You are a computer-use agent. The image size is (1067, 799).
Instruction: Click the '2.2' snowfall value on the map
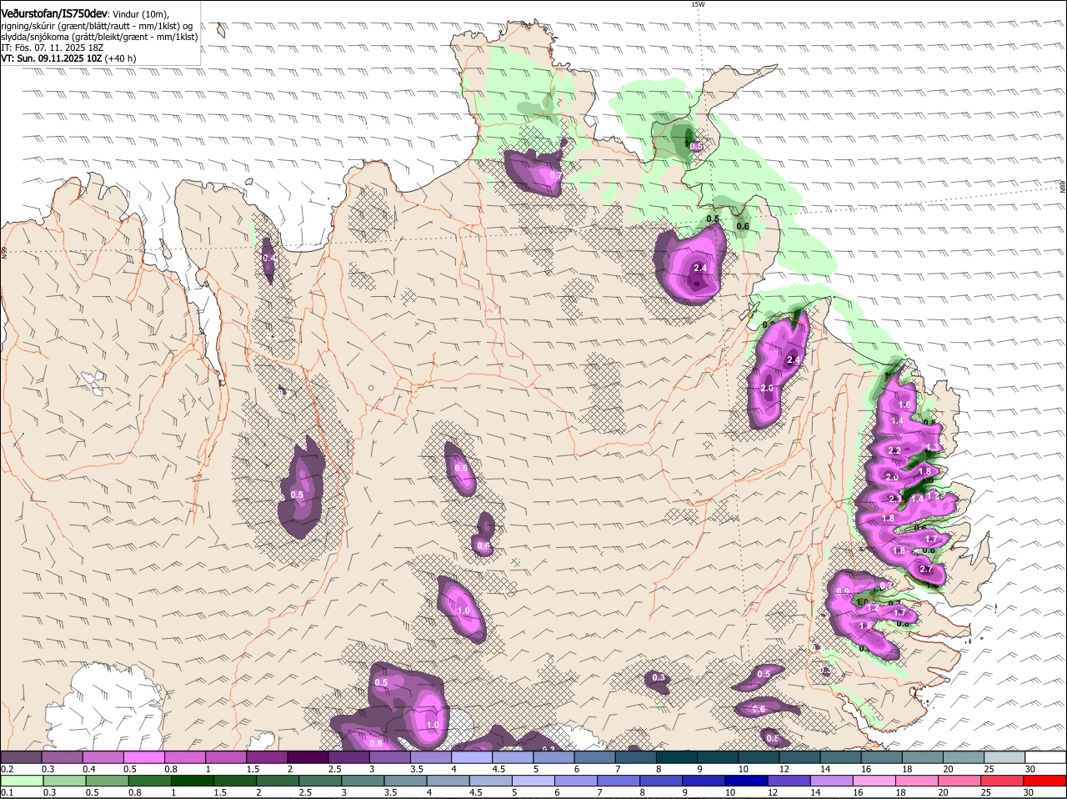[894, 450]
